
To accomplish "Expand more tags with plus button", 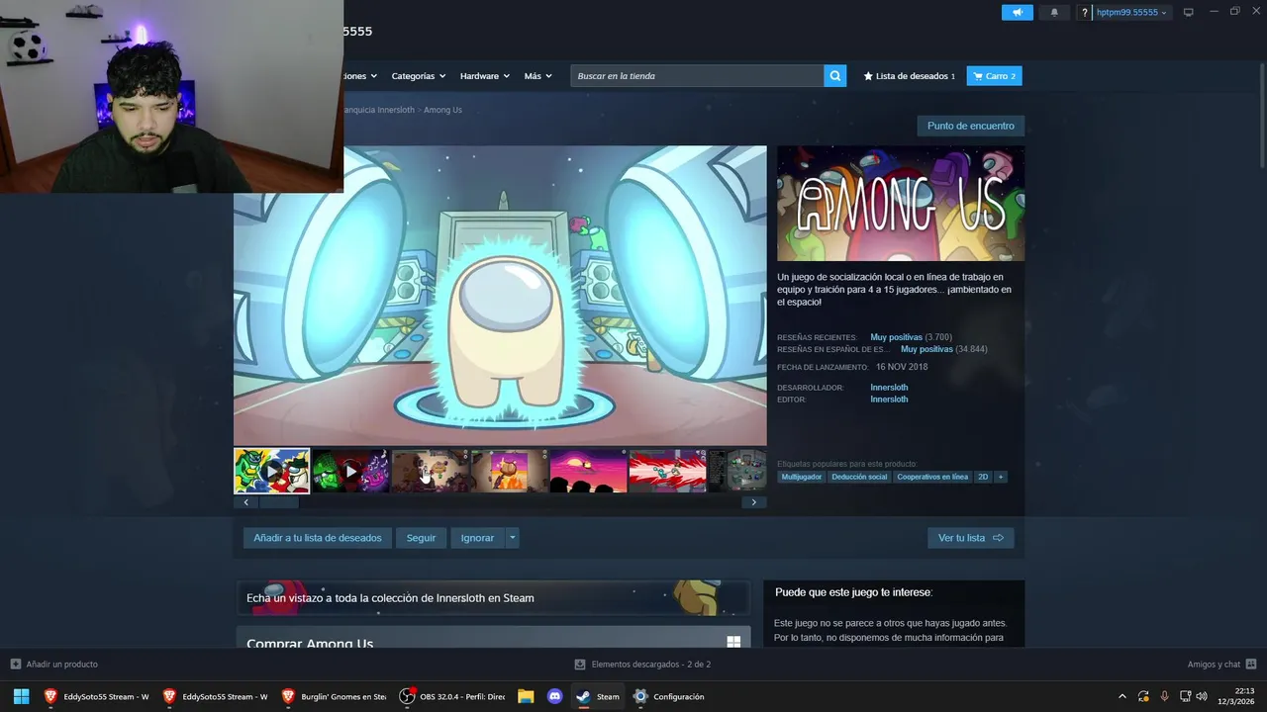I will tap(1001, 477).
